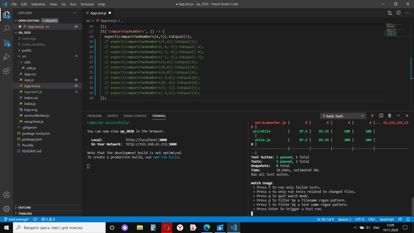The image size is (414, 233).
Task: Expand the node_modules folder
Action: click(47, 44)
